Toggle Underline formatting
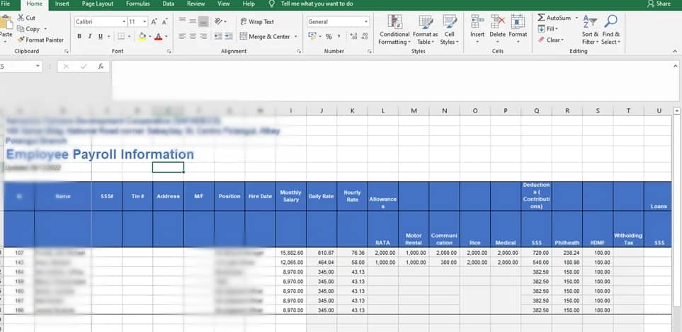 [x=101, y=37]
